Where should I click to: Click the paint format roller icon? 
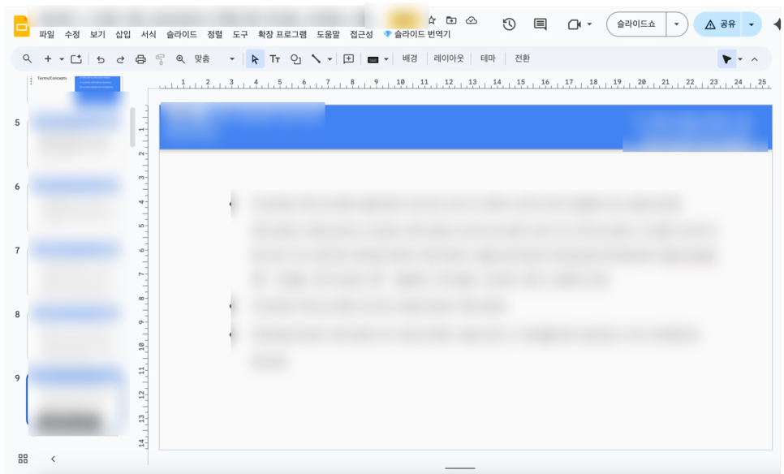point(160,59)
